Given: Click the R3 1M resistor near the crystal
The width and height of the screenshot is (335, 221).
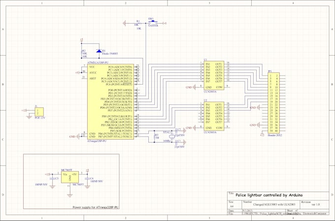Looking at the screenshot, I should point(154,137).
